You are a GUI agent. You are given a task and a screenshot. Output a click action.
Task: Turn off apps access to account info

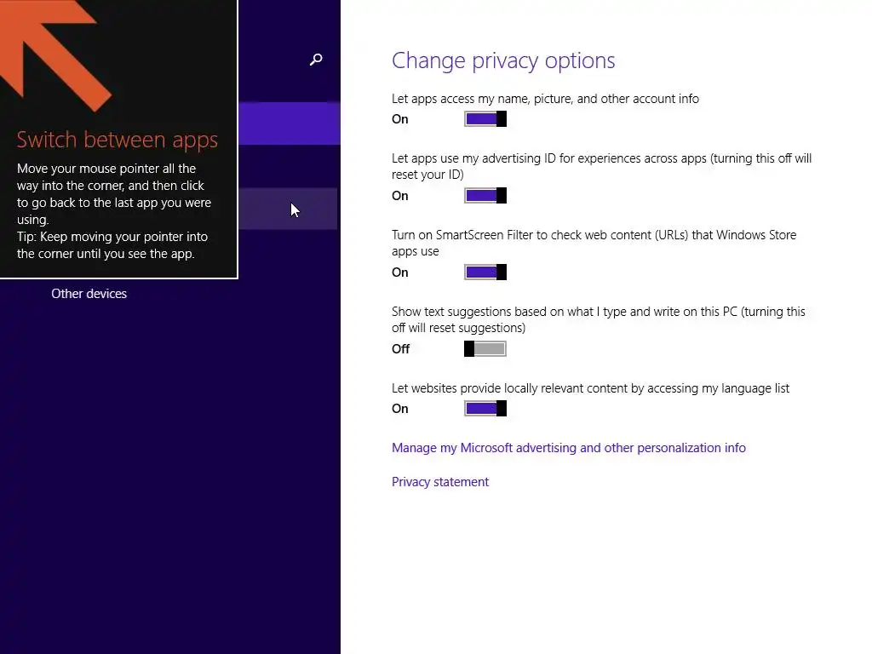pyautogui.click(x=485, y=119)
